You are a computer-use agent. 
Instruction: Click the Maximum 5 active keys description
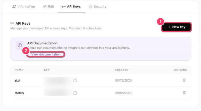[85, 28]
